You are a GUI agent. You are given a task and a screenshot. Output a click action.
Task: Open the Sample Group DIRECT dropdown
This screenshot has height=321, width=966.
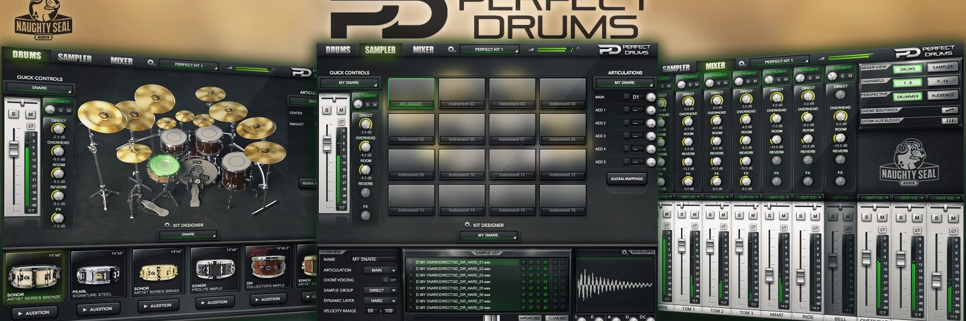380,290
